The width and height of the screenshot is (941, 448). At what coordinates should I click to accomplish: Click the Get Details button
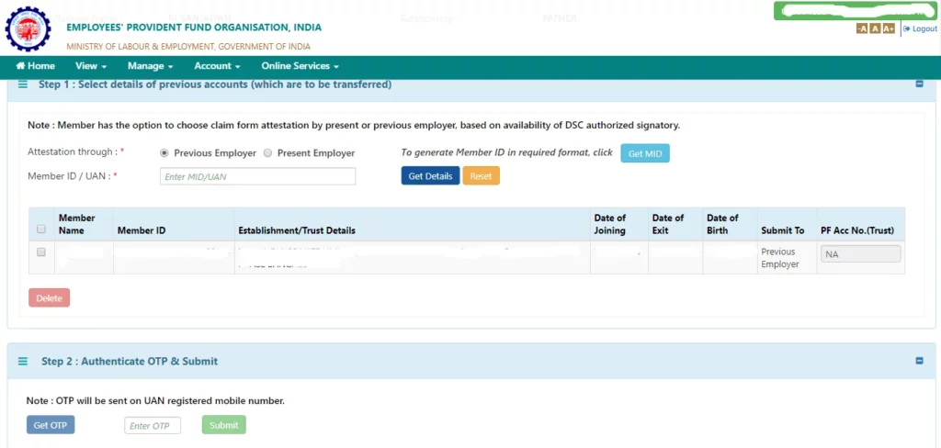[x=430, y=176]
